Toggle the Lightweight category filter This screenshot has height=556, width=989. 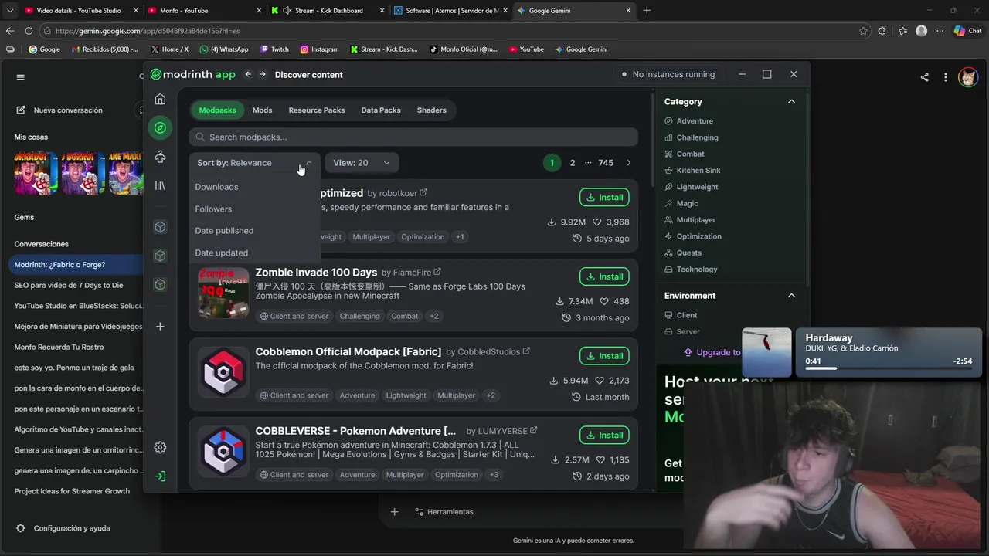(x=692, y=187)
